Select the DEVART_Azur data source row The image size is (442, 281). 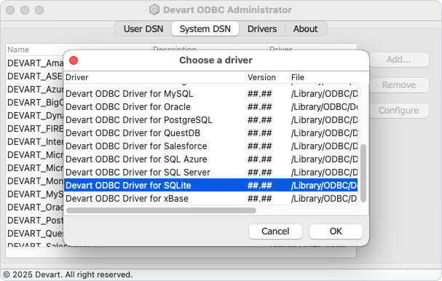[35, 90]
